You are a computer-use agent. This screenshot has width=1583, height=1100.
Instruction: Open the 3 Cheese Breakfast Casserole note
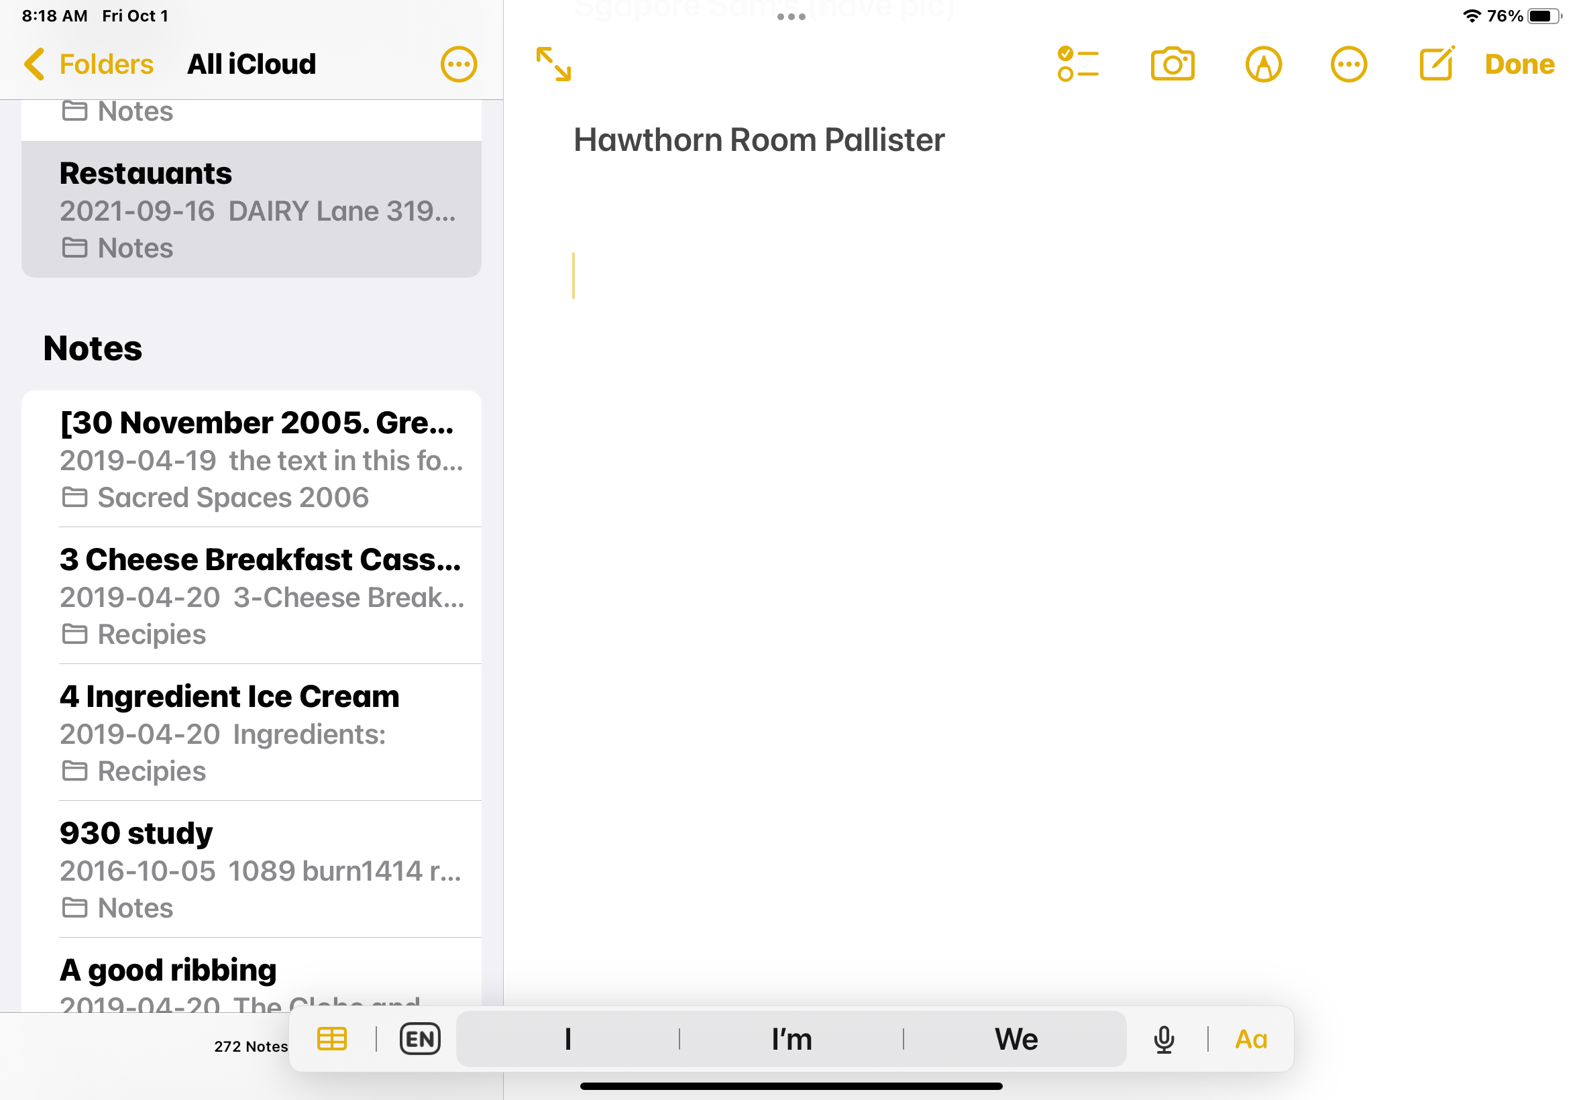pos(262,596)
